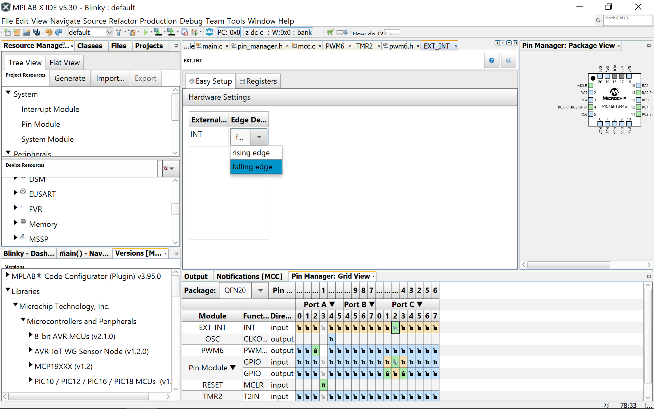
Task: Choose rising edge from the dropdown list
Action: point(256,153)
